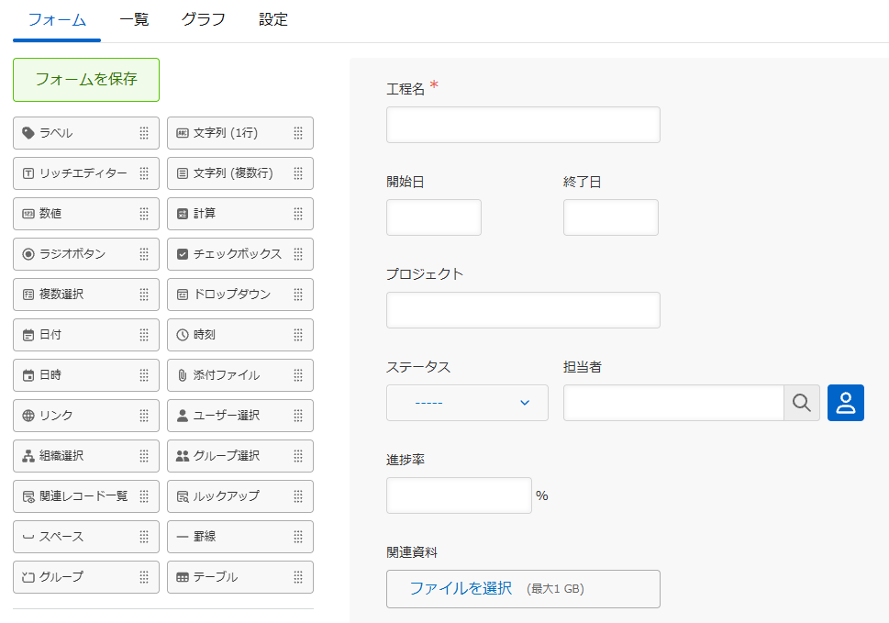
Task: Click the 関連レコード一覧 icon
Action: click(28, 496)
